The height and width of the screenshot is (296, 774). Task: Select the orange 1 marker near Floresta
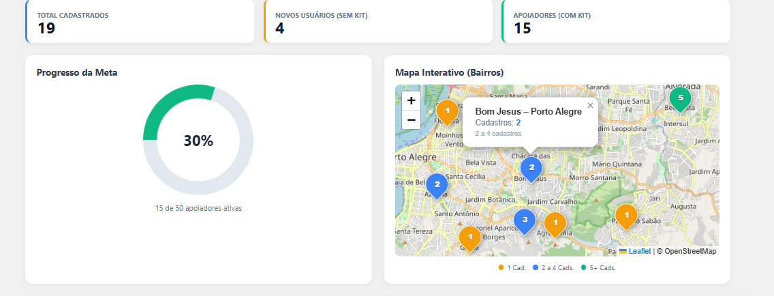click(447, 112)
